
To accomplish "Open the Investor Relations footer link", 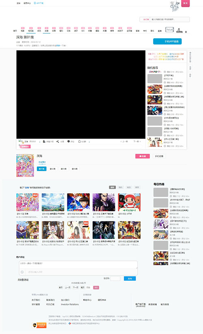I will [70, 304].
